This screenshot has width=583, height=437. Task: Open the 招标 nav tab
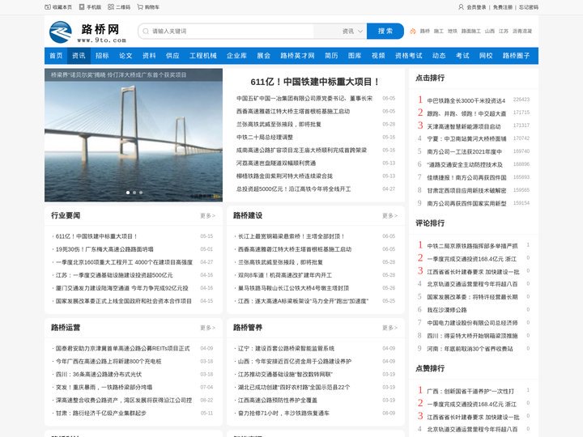(x=102, y=56)
